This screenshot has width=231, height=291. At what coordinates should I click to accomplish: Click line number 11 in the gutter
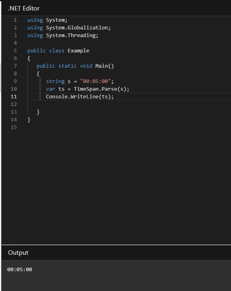tap(14, 96)
